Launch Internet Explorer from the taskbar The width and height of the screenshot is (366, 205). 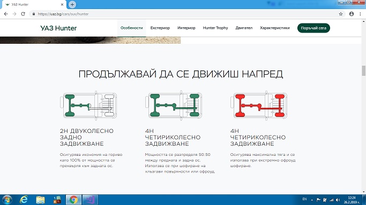point(24,200)
